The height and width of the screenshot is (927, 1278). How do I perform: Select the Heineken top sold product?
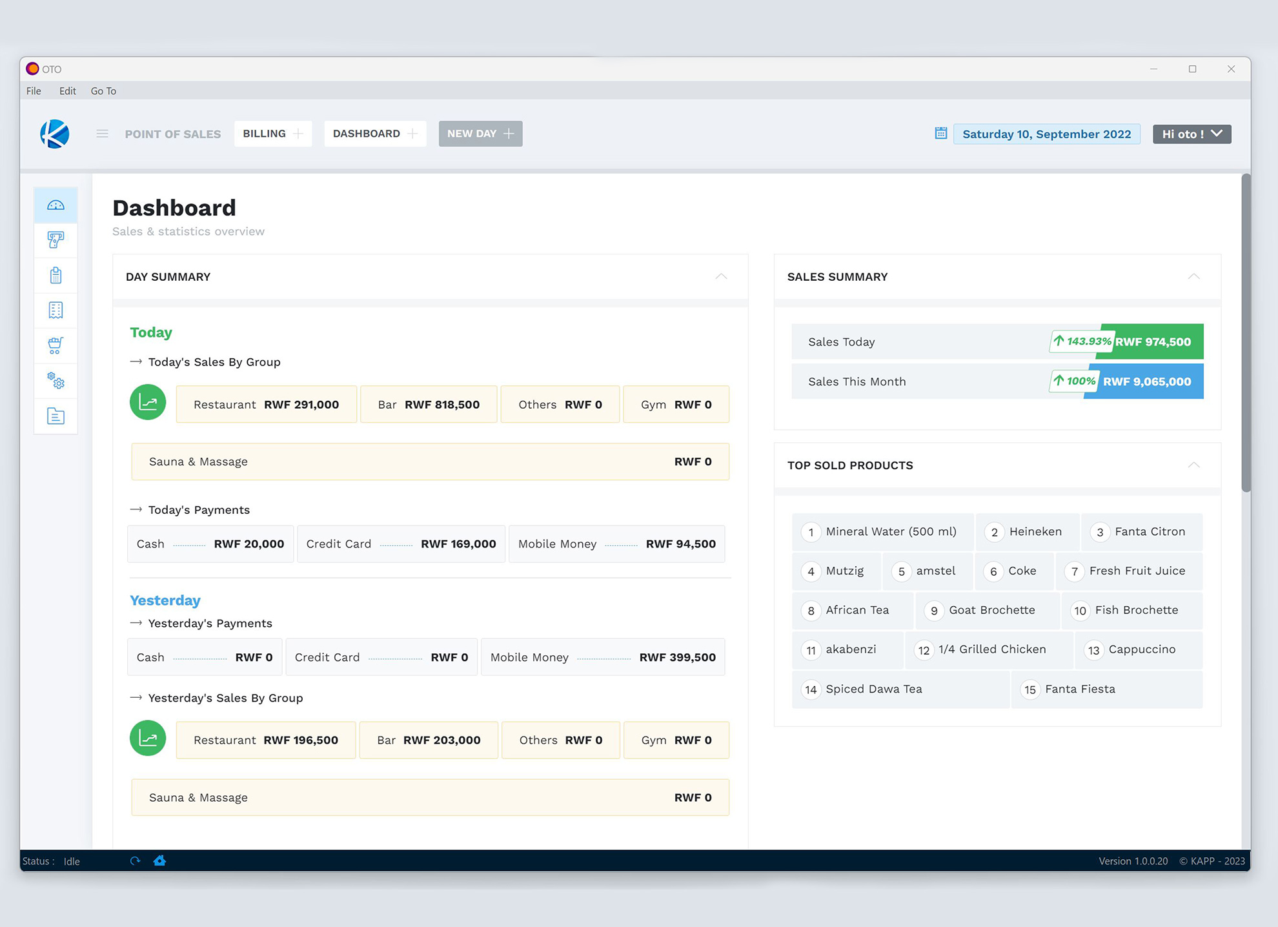[x=1028, y=531]
